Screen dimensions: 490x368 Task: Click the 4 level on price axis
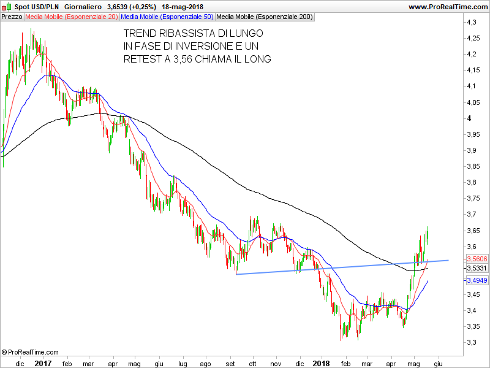click(x=469, y=118)
